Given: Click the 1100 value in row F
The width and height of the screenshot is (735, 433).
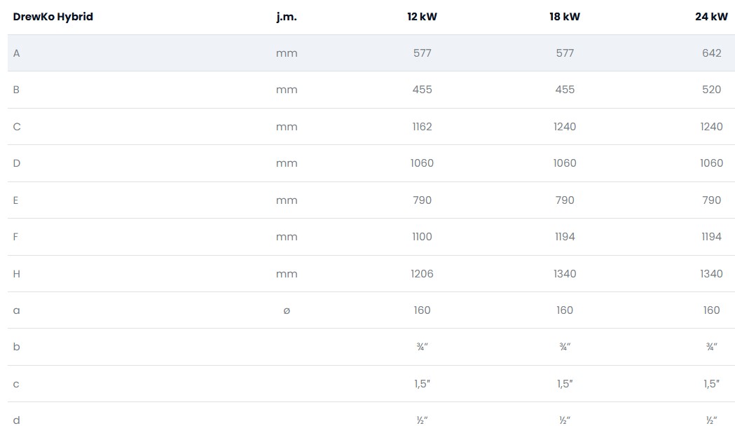Looking at the screenshot, I should point(422,237).
